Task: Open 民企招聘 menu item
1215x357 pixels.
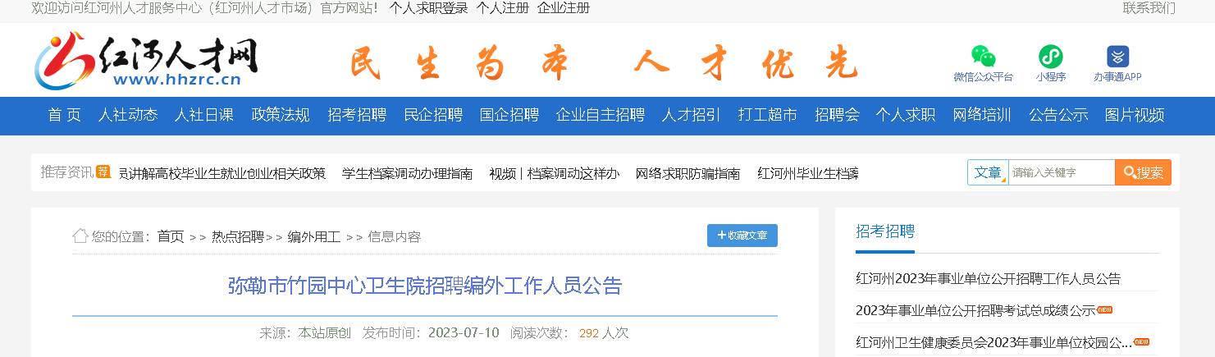Action: point(433,115)
